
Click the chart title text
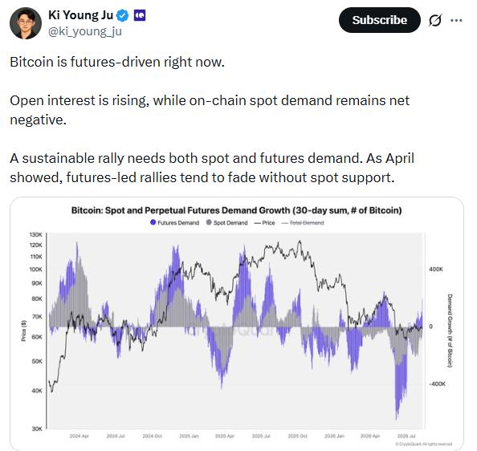tap(236, 210)
